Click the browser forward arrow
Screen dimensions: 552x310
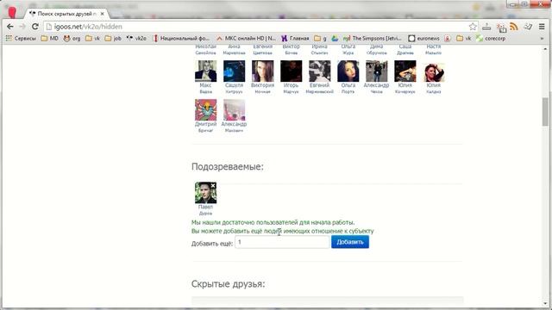22,27
